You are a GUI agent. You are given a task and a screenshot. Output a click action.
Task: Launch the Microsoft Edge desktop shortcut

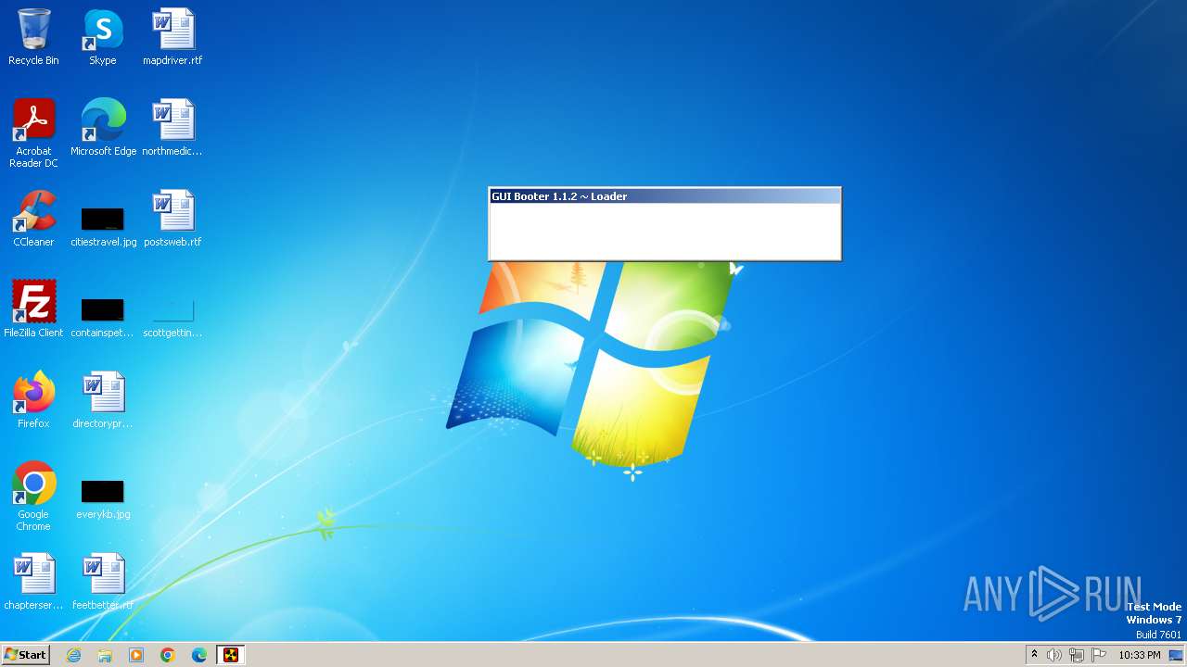click(x=103, y=127)
